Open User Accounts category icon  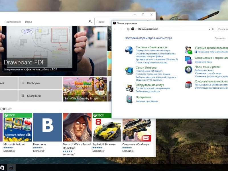(x=189, y=50)
